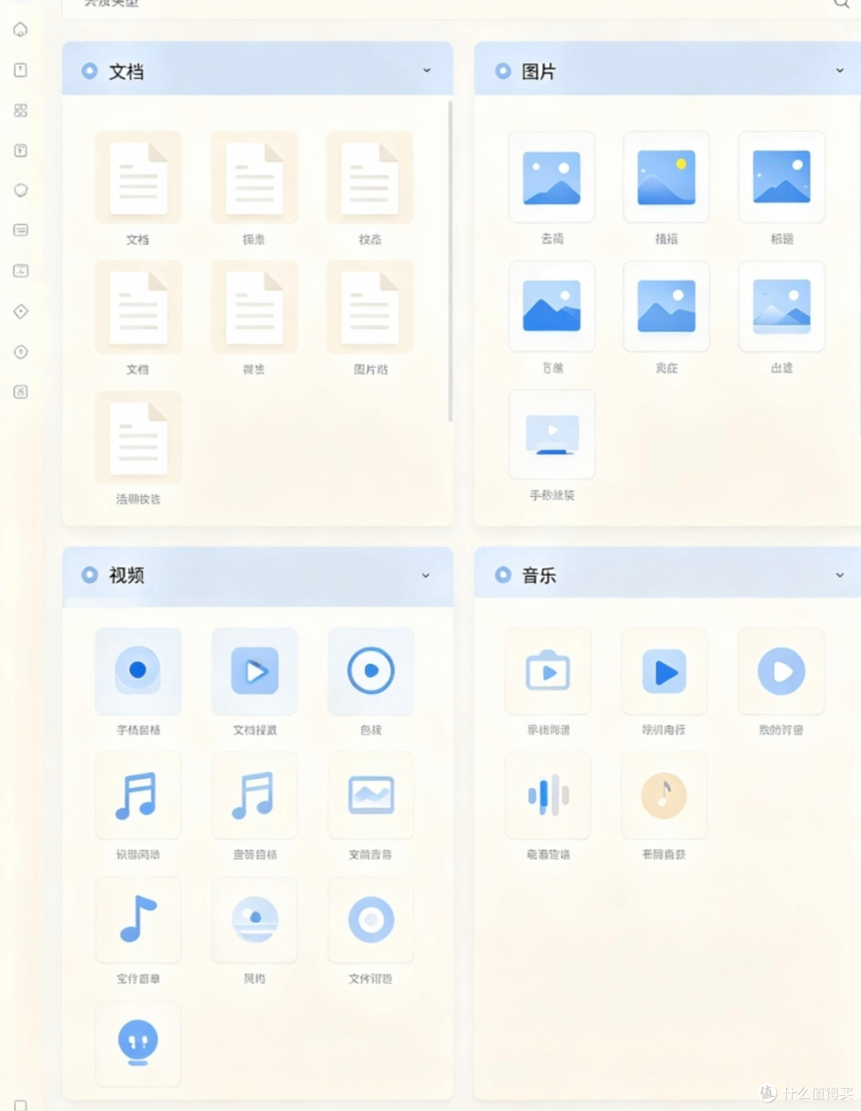Click the 图片 panel title text
This screenshot has width=861, height=1111.
point(539,71)
